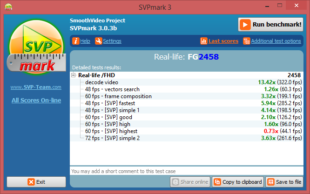Select 48 fps - [SVP] simple 1 row
Viewport: 310px width, 194px height.
pyautogui.click(x=187, y=110)
